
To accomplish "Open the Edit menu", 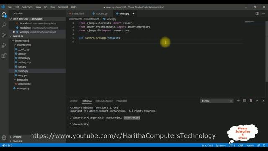I will pos(17,7).
